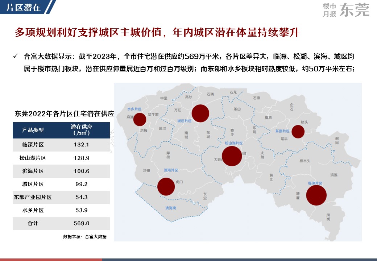The width and height of the screenshot is (377, 261).
Task: Select the 滨海片区 circle near 虎门
Action: (166, 187)
